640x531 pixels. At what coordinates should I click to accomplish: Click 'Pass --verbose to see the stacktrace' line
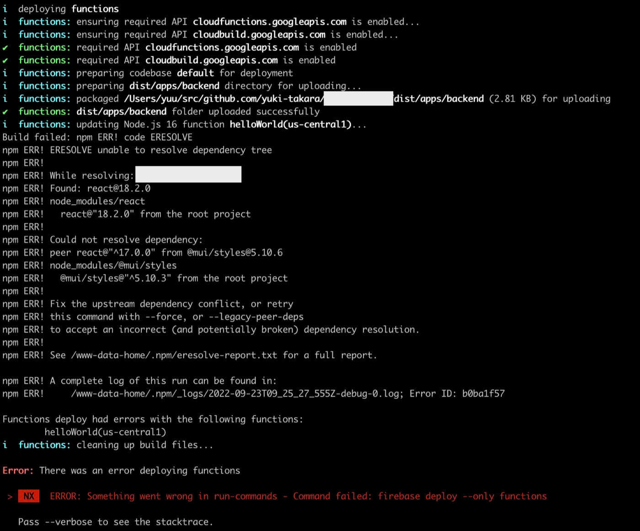[x=115, y=521]
